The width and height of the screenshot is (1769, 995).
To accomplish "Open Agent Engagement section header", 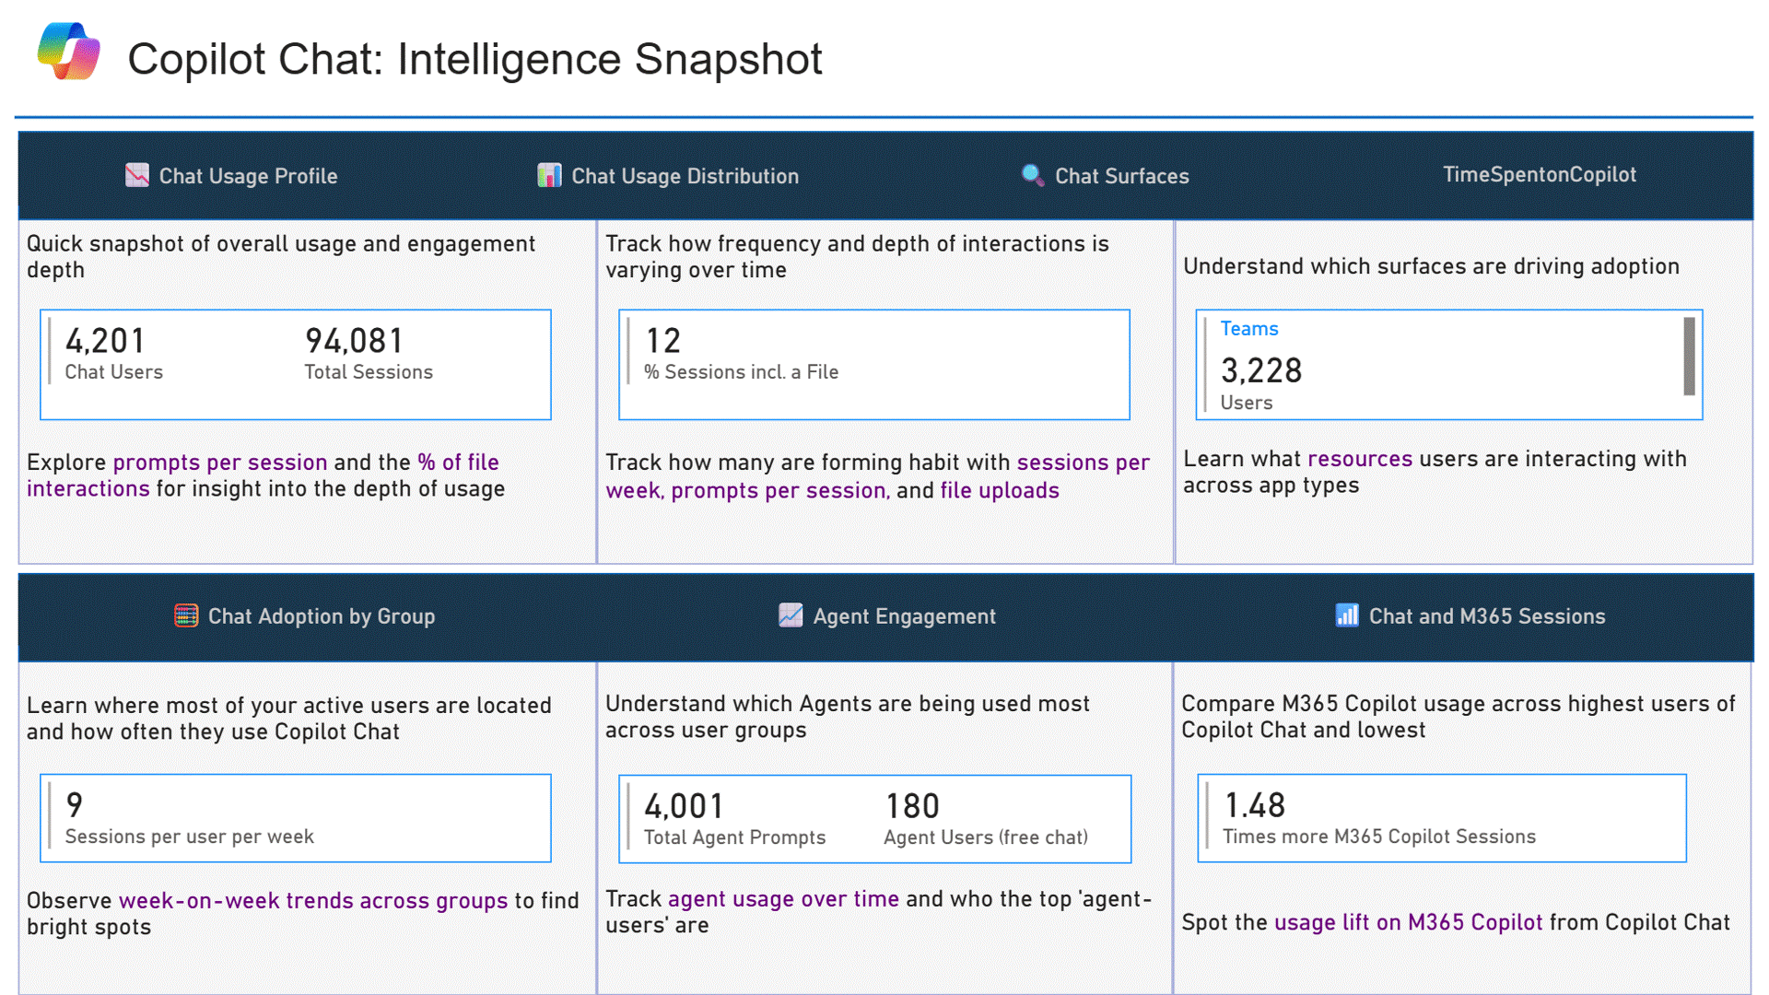I will tap(904, 616).
